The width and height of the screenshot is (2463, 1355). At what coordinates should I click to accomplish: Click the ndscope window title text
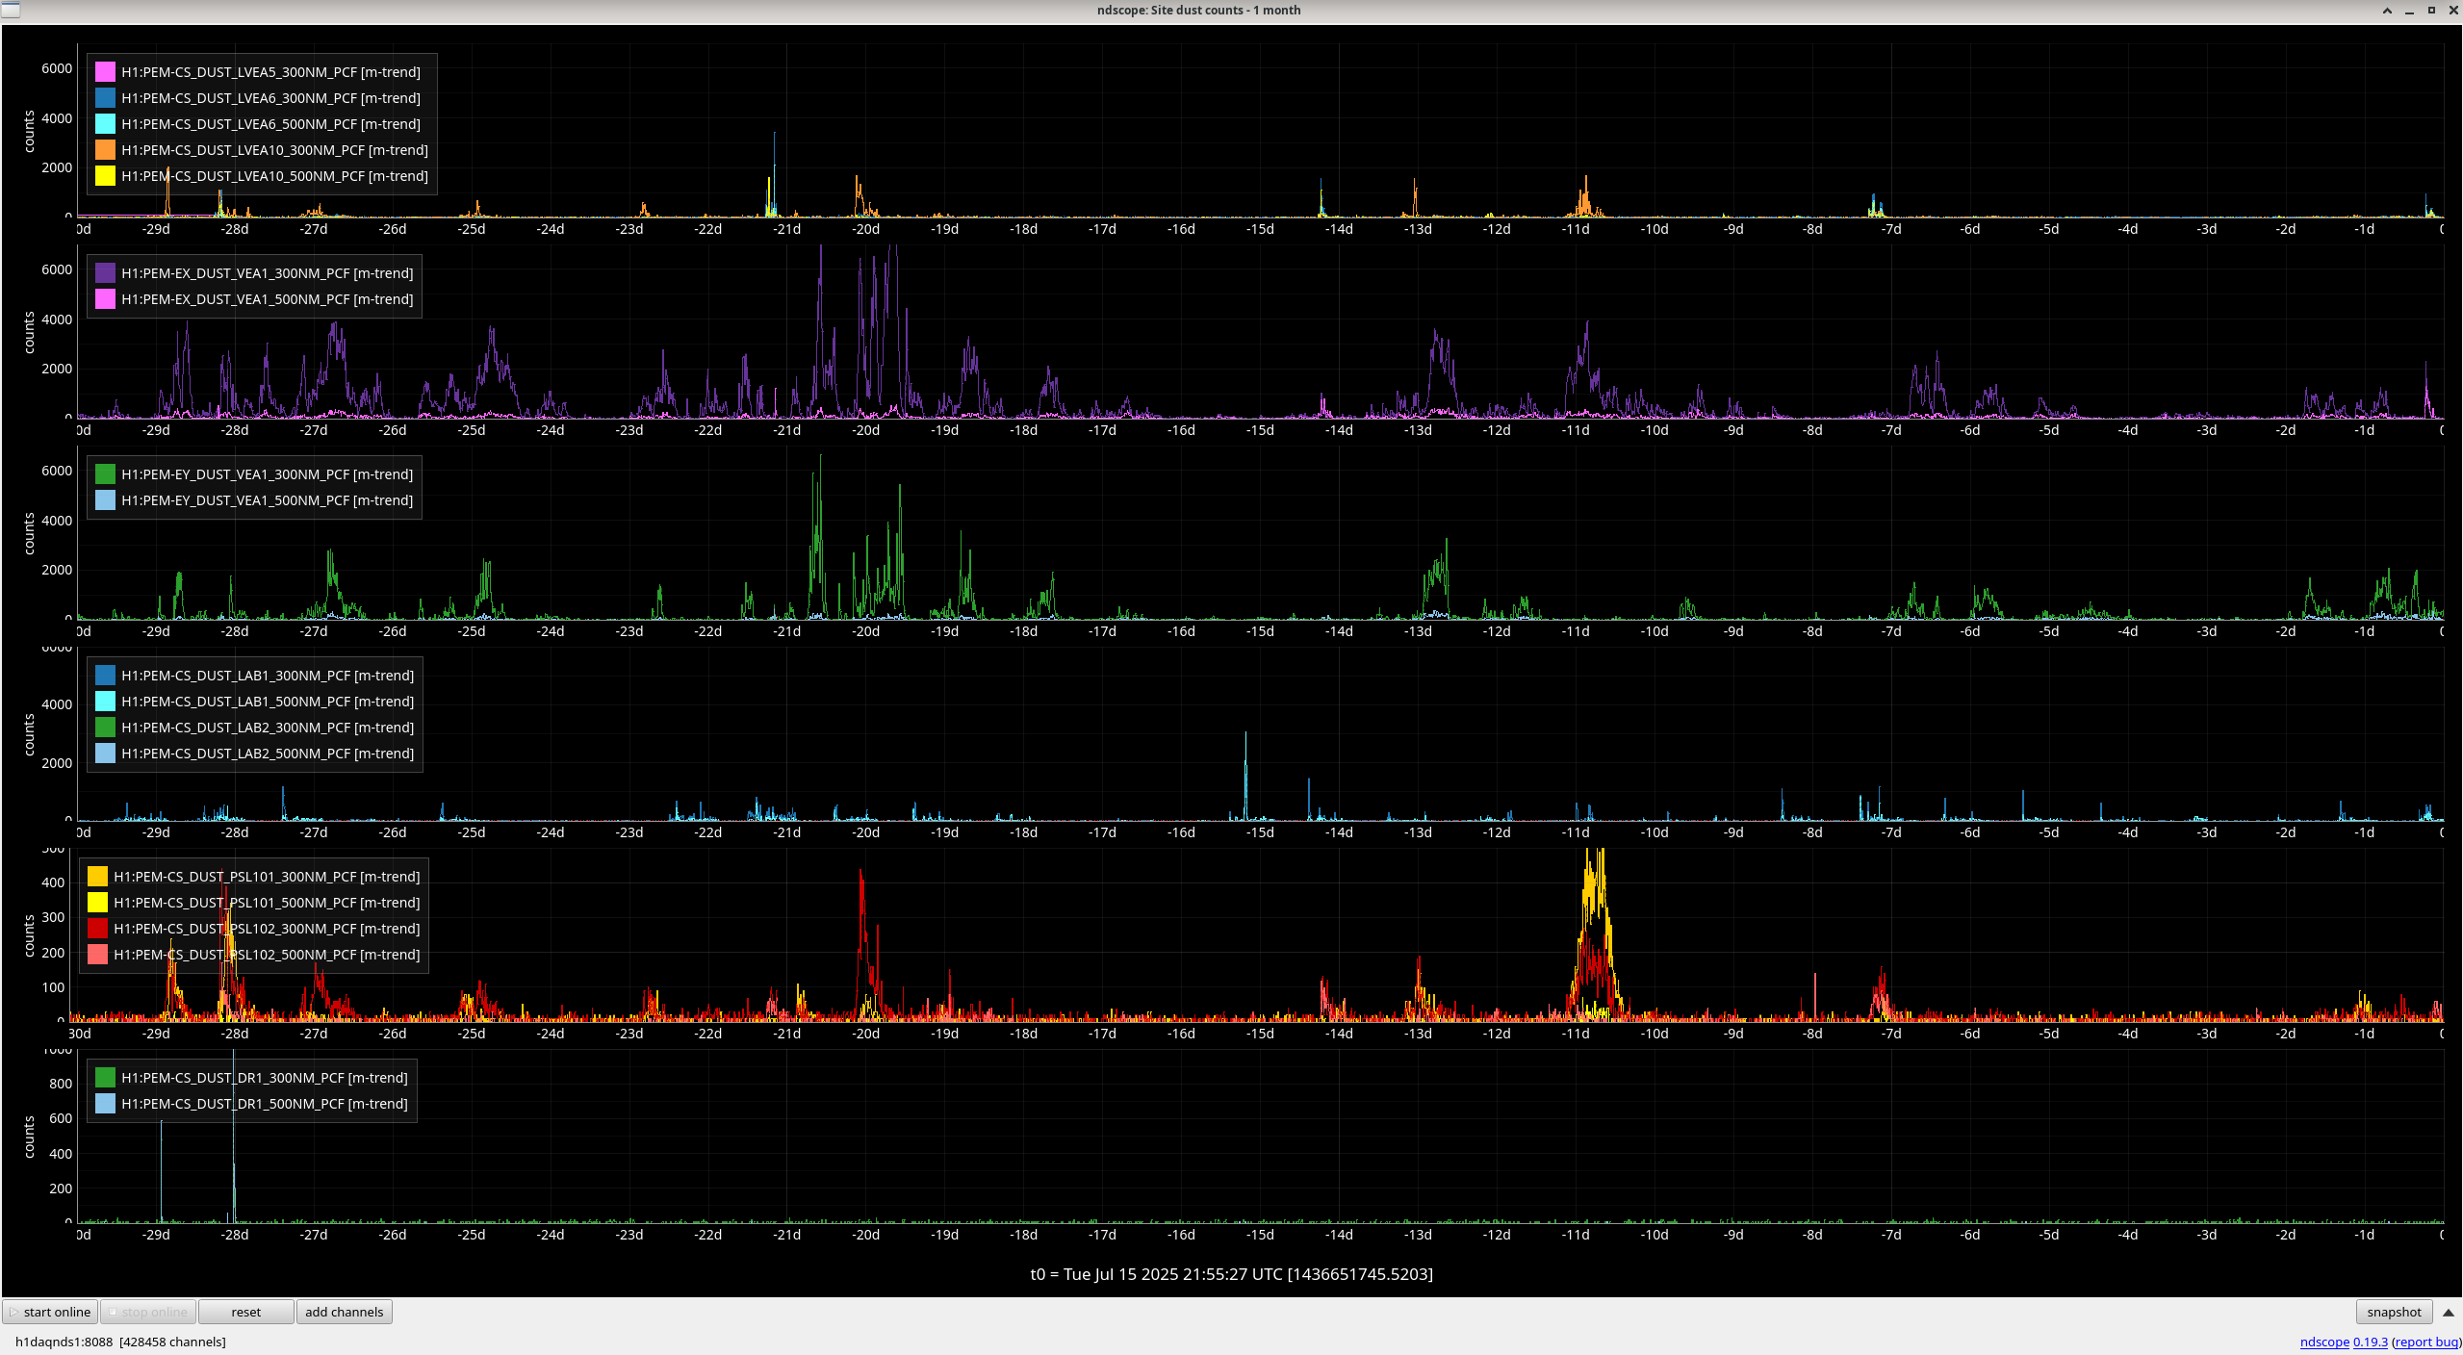point(1198,11)
